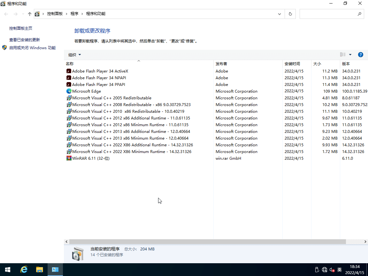This screenshot has height=276, width=368.
Task: Expand chevron before 控制面板 in breadcrumb
Action: tap(43, 14)
